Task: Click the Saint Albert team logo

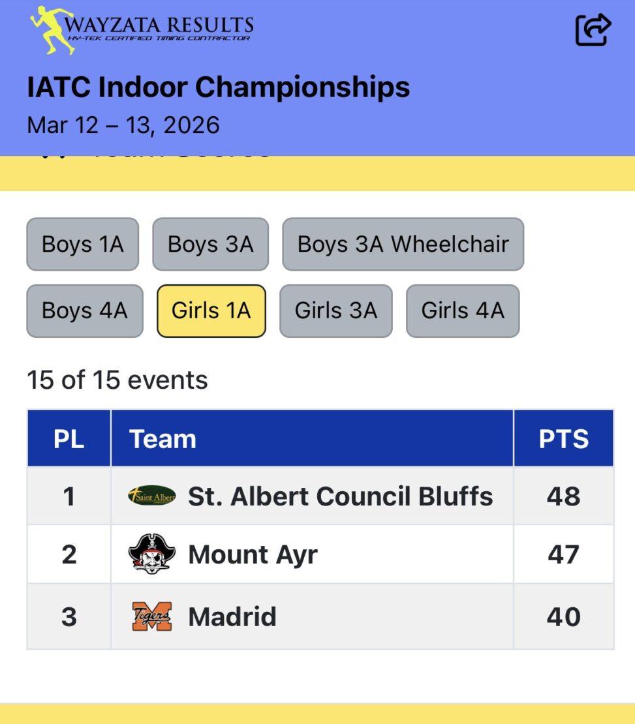Action: coord(151,496)
